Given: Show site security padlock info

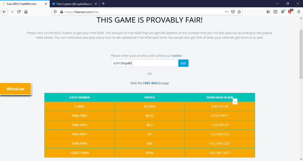Looking at the screenshot, I should click(61, 12).
